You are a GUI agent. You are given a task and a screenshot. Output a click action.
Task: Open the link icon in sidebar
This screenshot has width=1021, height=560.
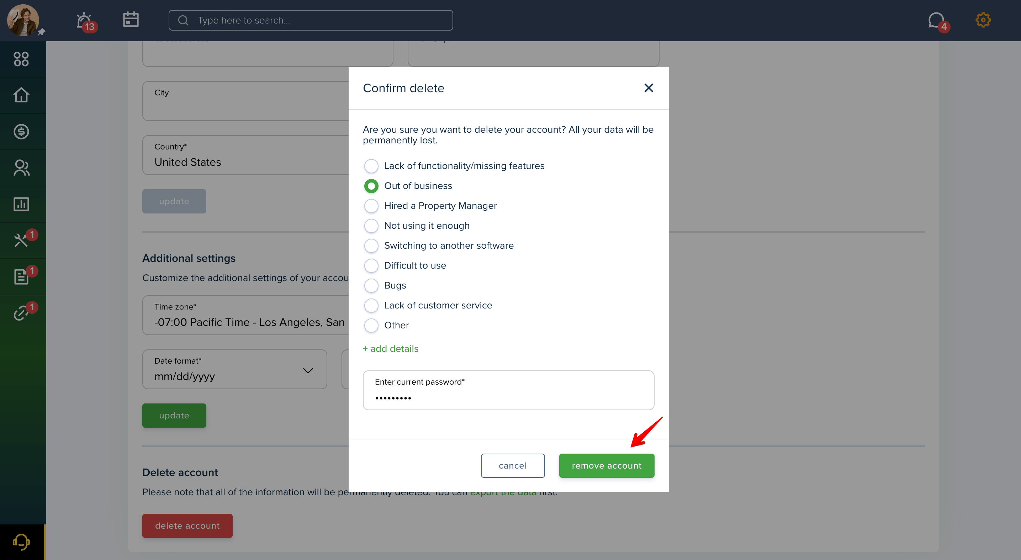tap(21, 313)
